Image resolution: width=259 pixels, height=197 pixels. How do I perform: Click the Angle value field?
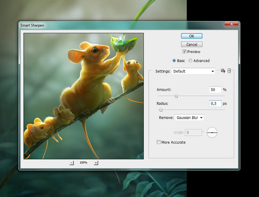point(193,133)
